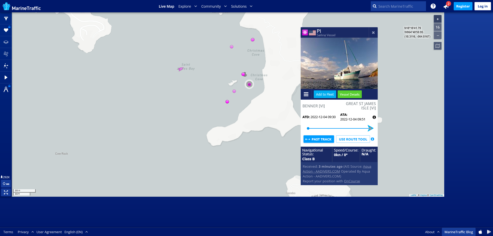Click the BENNER [VI] departure port
This screenshot has width=493, height=236.
(314, 106)
